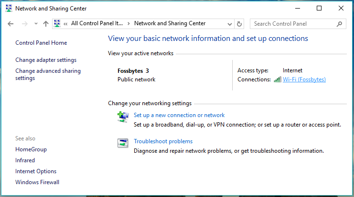Open Windows Firewall from See also
354x197 pixels.
[37, 182]
